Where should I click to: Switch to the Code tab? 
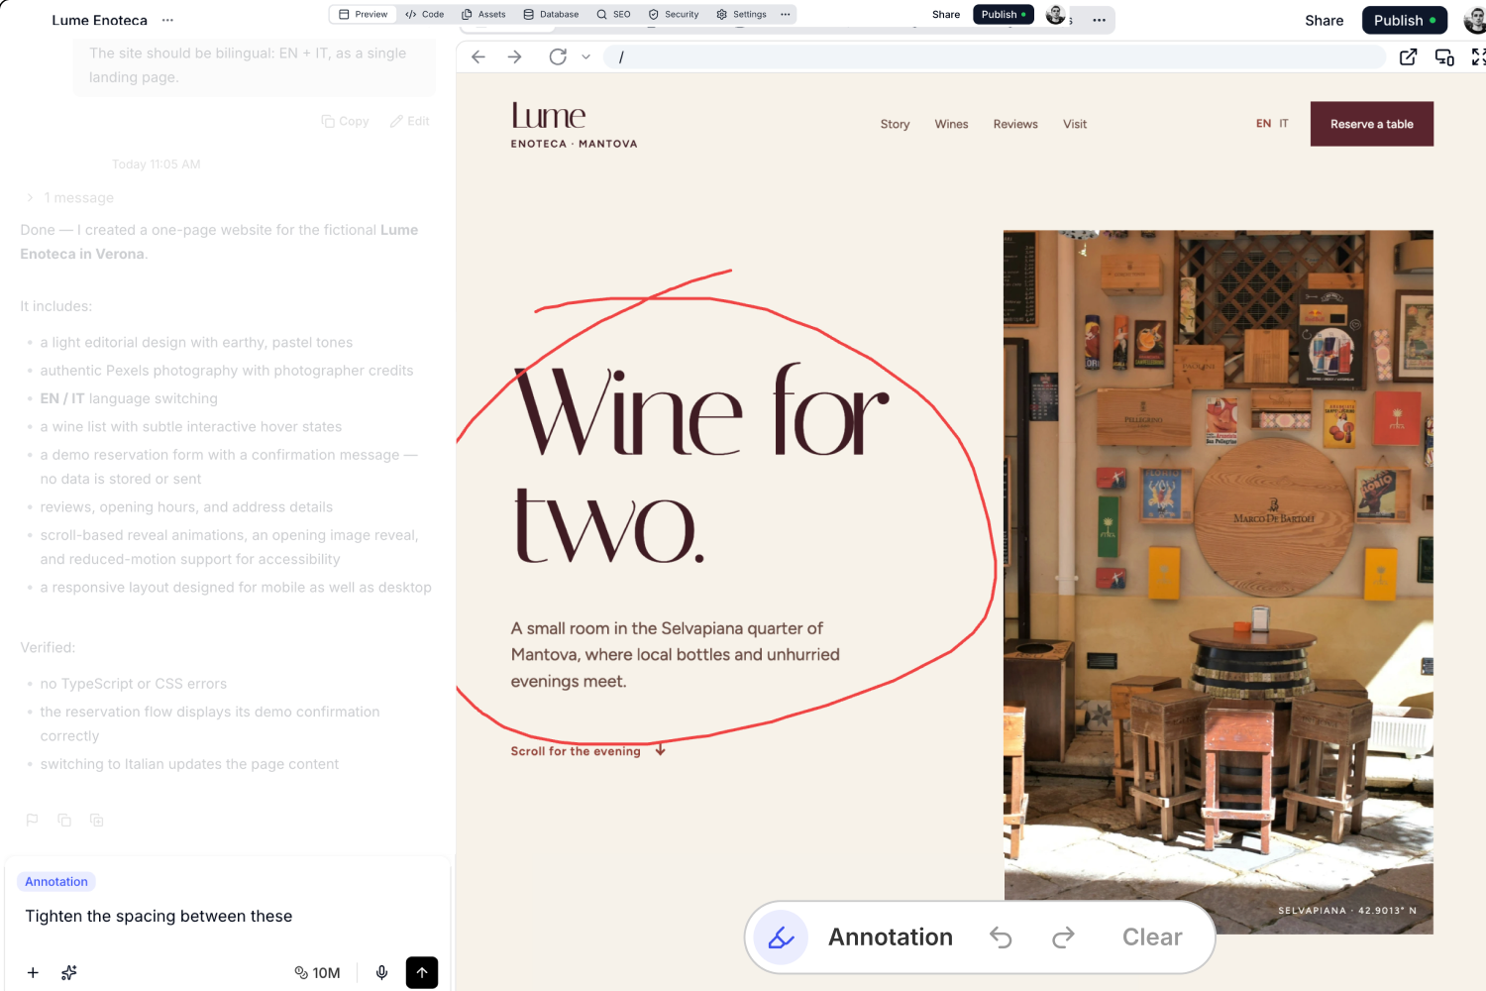click(424, 14)
